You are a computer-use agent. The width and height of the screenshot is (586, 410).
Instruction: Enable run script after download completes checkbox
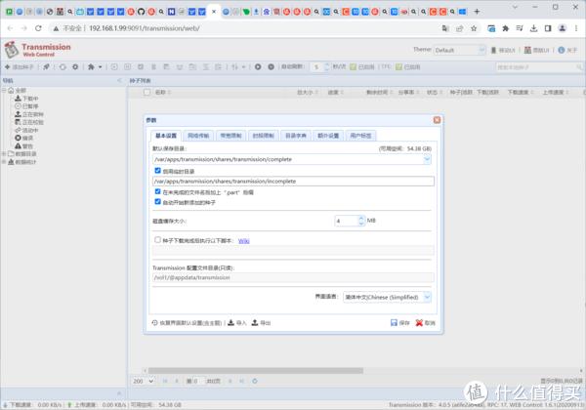157,240
